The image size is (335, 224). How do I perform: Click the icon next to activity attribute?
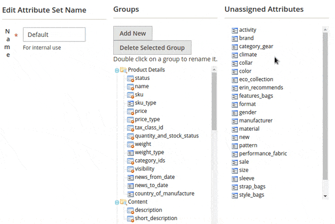pyautogui.click(x=234, y=30)
